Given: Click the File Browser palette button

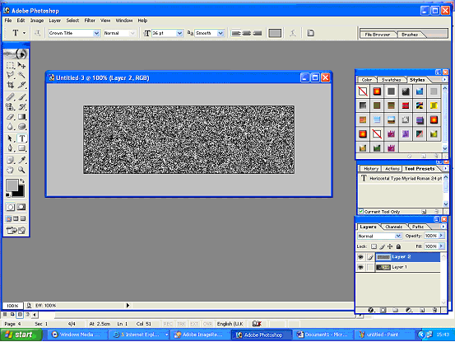Looking at the screenshot, I should [x=377, y=35].
